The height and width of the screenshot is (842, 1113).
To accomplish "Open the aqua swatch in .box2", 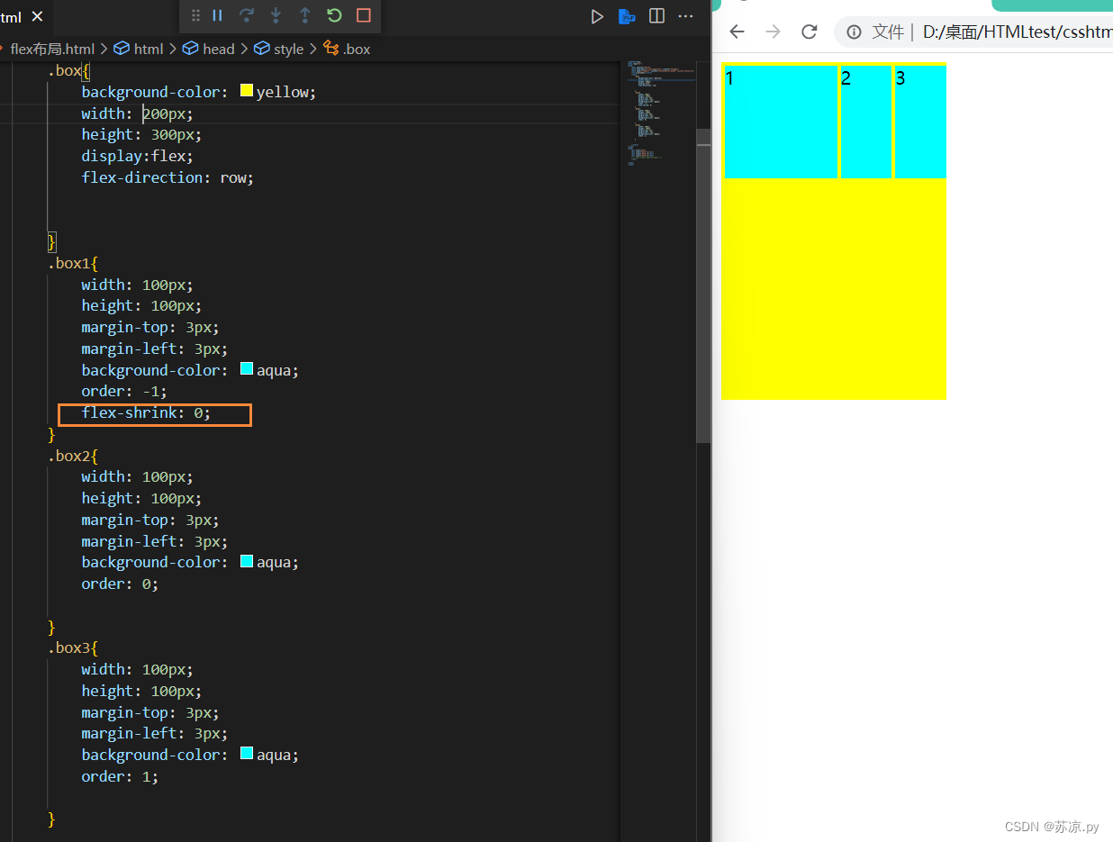I will (x=247, y=561).
